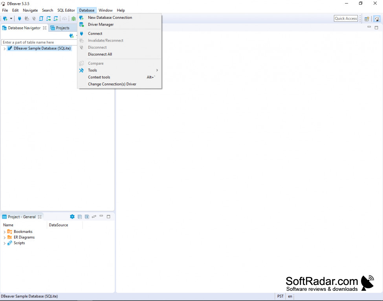Click the DataSource column header
383x301 pixels.
click(65, 225)
